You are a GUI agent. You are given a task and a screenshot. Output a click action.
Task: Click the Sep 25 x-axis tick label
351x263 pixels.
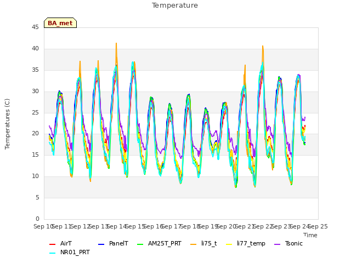(318, 226)
